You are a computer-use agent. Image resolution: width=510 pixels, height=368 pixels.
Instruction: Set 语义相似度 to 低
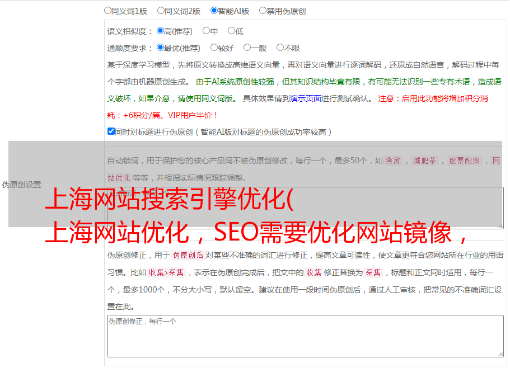231,31
